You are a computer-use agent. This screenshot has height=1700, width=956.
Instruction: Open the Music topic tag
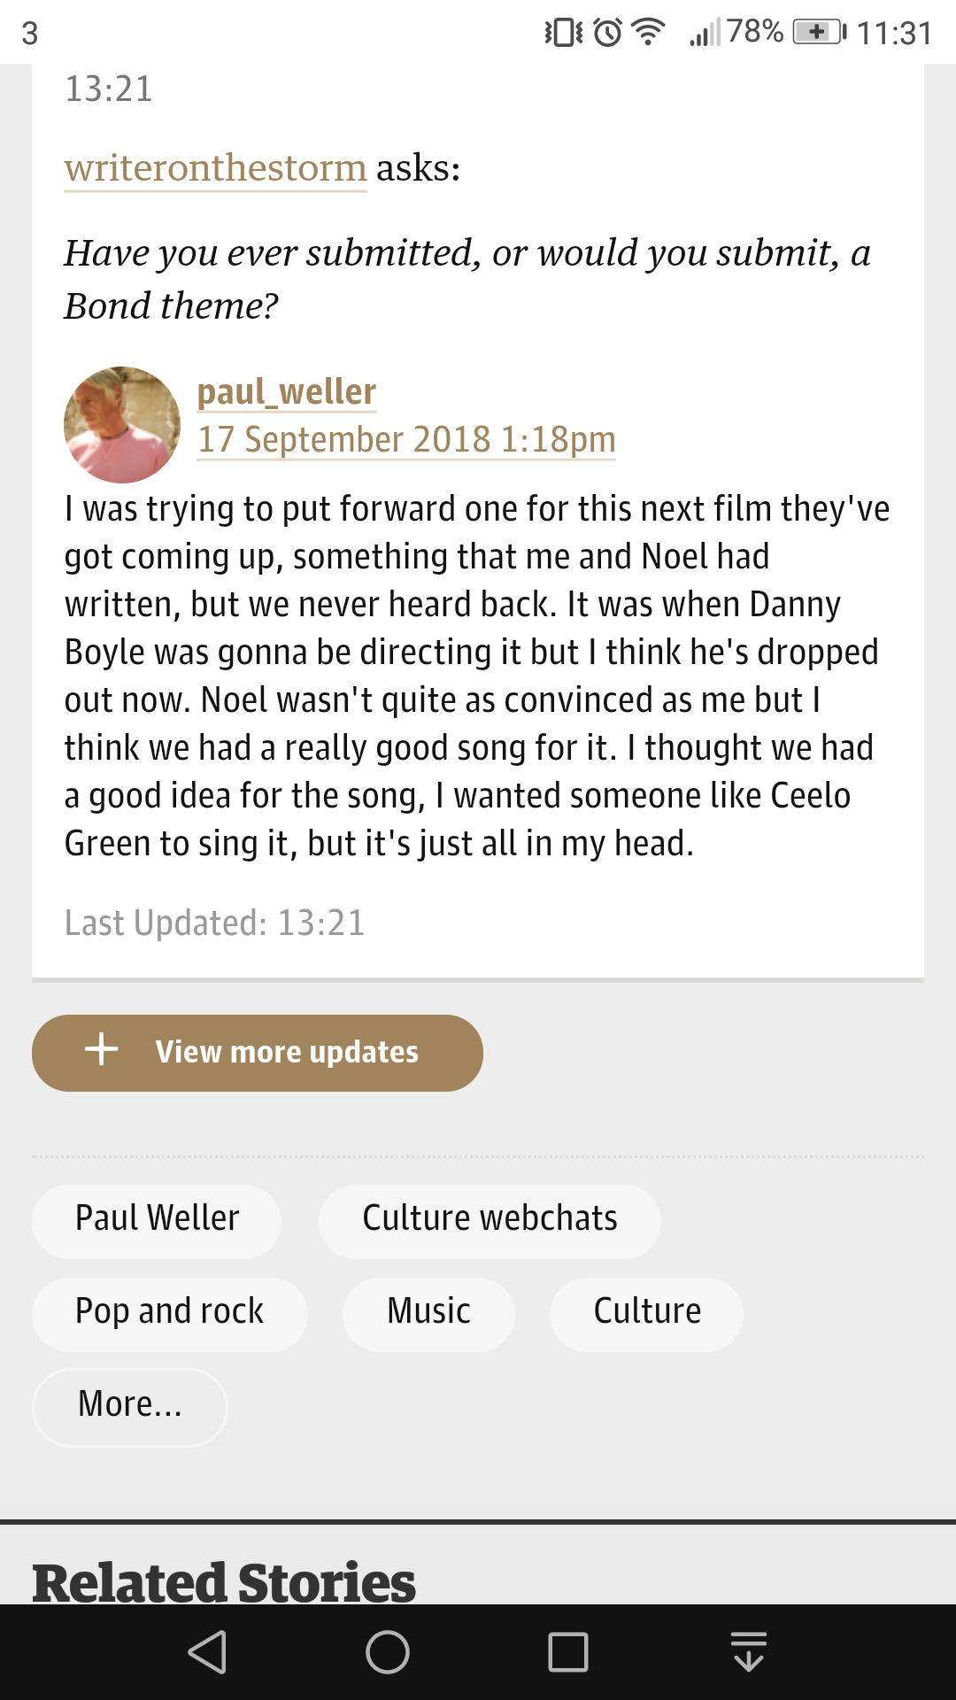428,1312
